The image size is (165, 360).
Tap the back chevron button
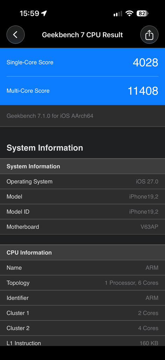point(15,35)
